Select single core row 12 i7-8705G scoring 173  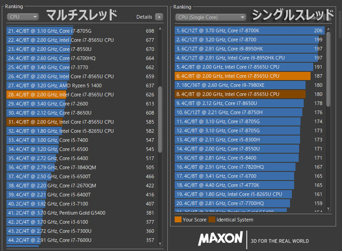pos(249,131)
